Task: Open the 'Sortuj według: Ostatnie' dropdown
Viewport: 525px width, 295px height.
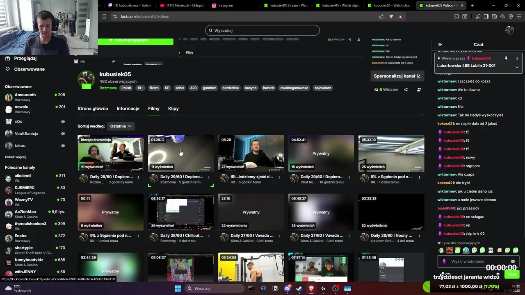Action: coord(121,126)
